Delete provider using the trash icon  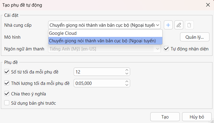(x=189, y=25)
